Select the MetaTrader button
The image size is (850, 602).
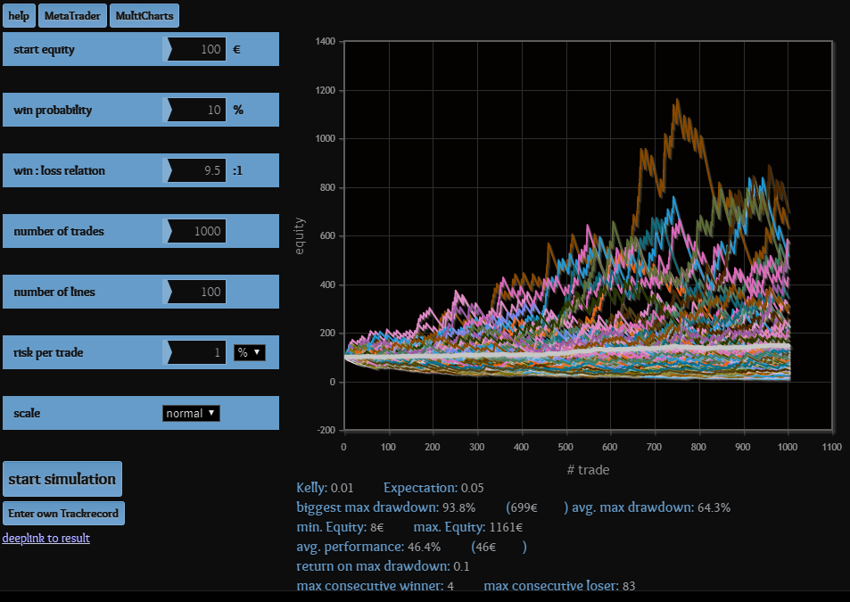point(72,16)
